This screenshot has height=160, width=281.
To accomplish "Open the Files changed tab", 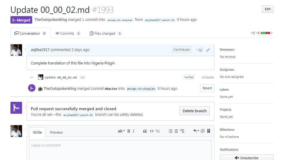I will pos(106,33).
